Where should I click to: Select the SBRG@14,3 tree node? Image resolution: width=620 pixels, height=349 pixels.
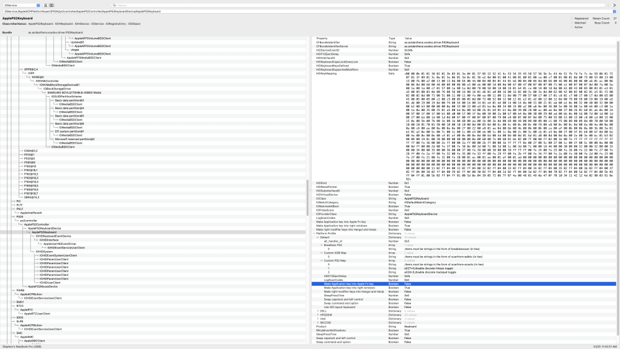point(31,197)
